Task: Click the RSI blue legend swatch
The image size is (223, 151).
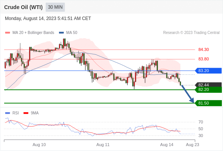Action: (x=8, y=113)
